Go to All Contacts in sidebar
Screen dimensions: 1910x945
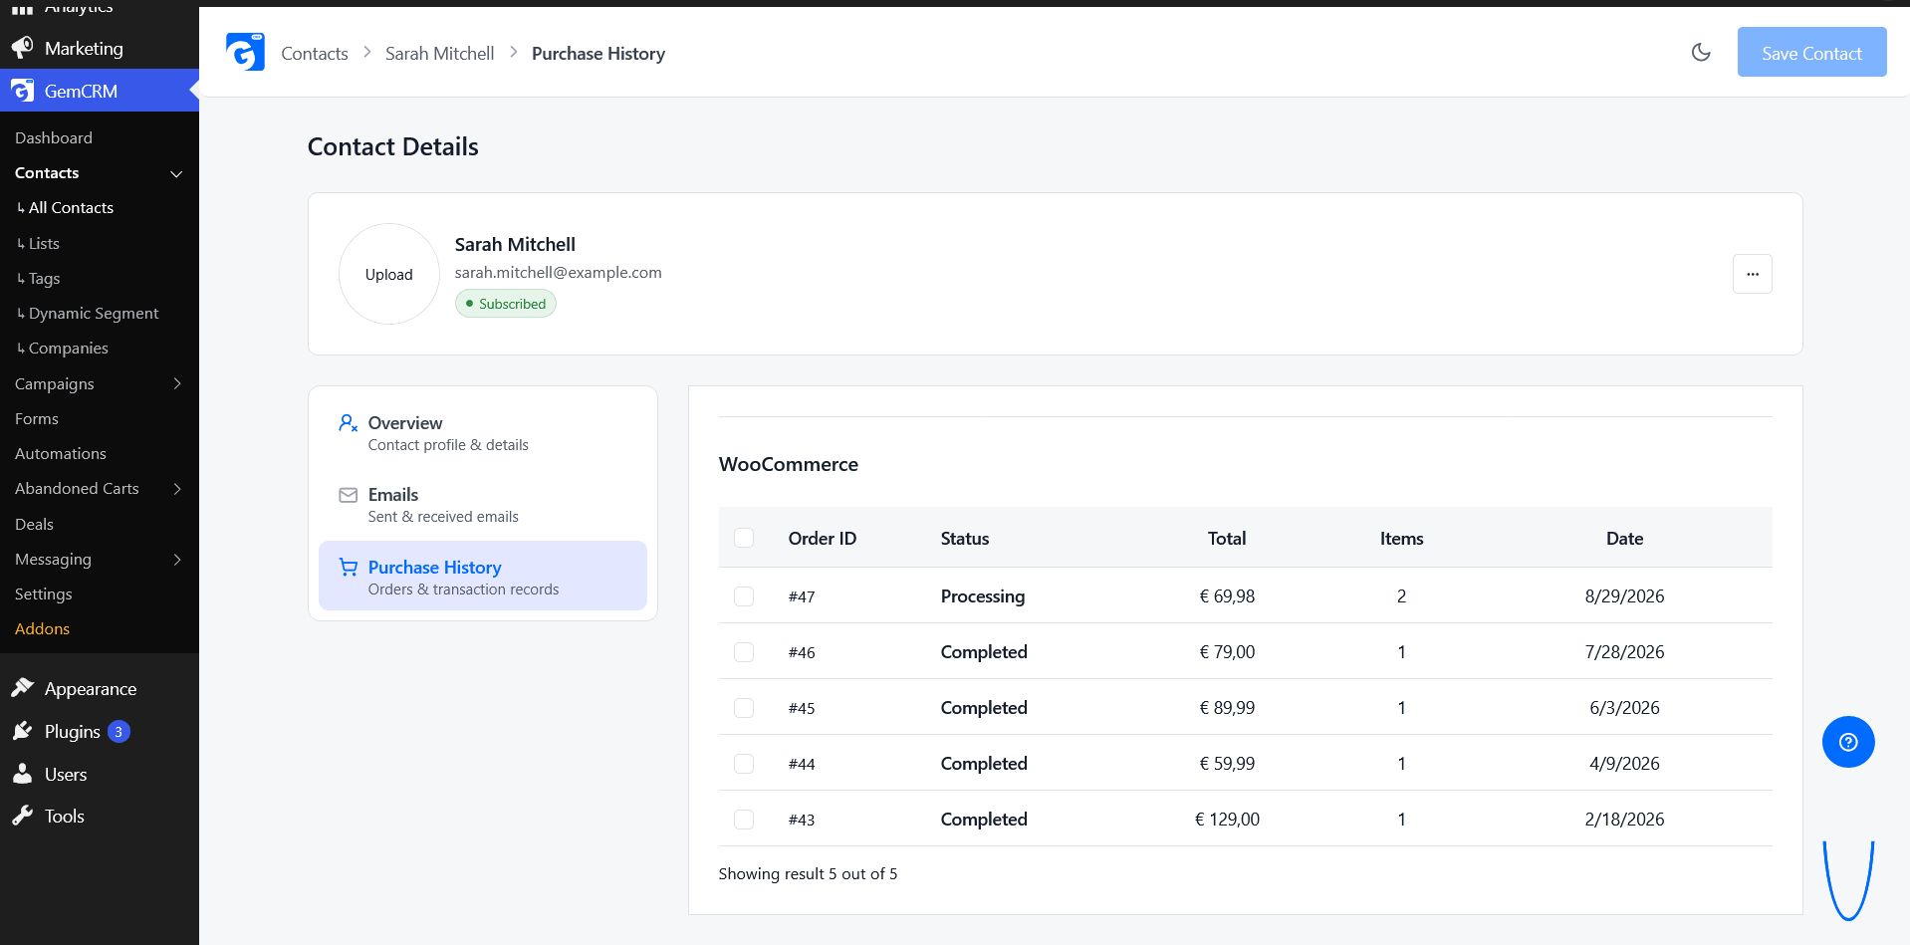tap(71, 207)
